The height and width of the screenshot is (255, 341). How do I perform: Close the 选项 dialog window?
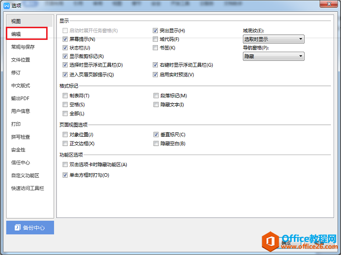[x=329, y=4]
